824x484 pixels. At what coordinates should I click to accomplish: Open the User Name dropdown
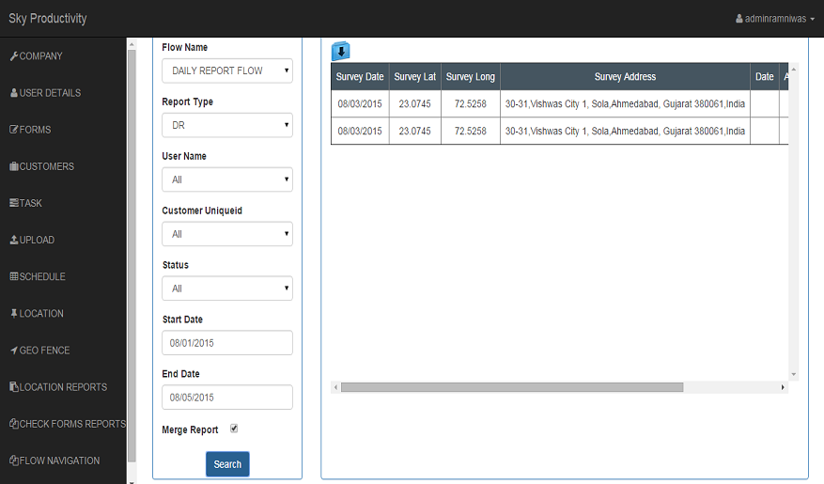tap(227, 180)
